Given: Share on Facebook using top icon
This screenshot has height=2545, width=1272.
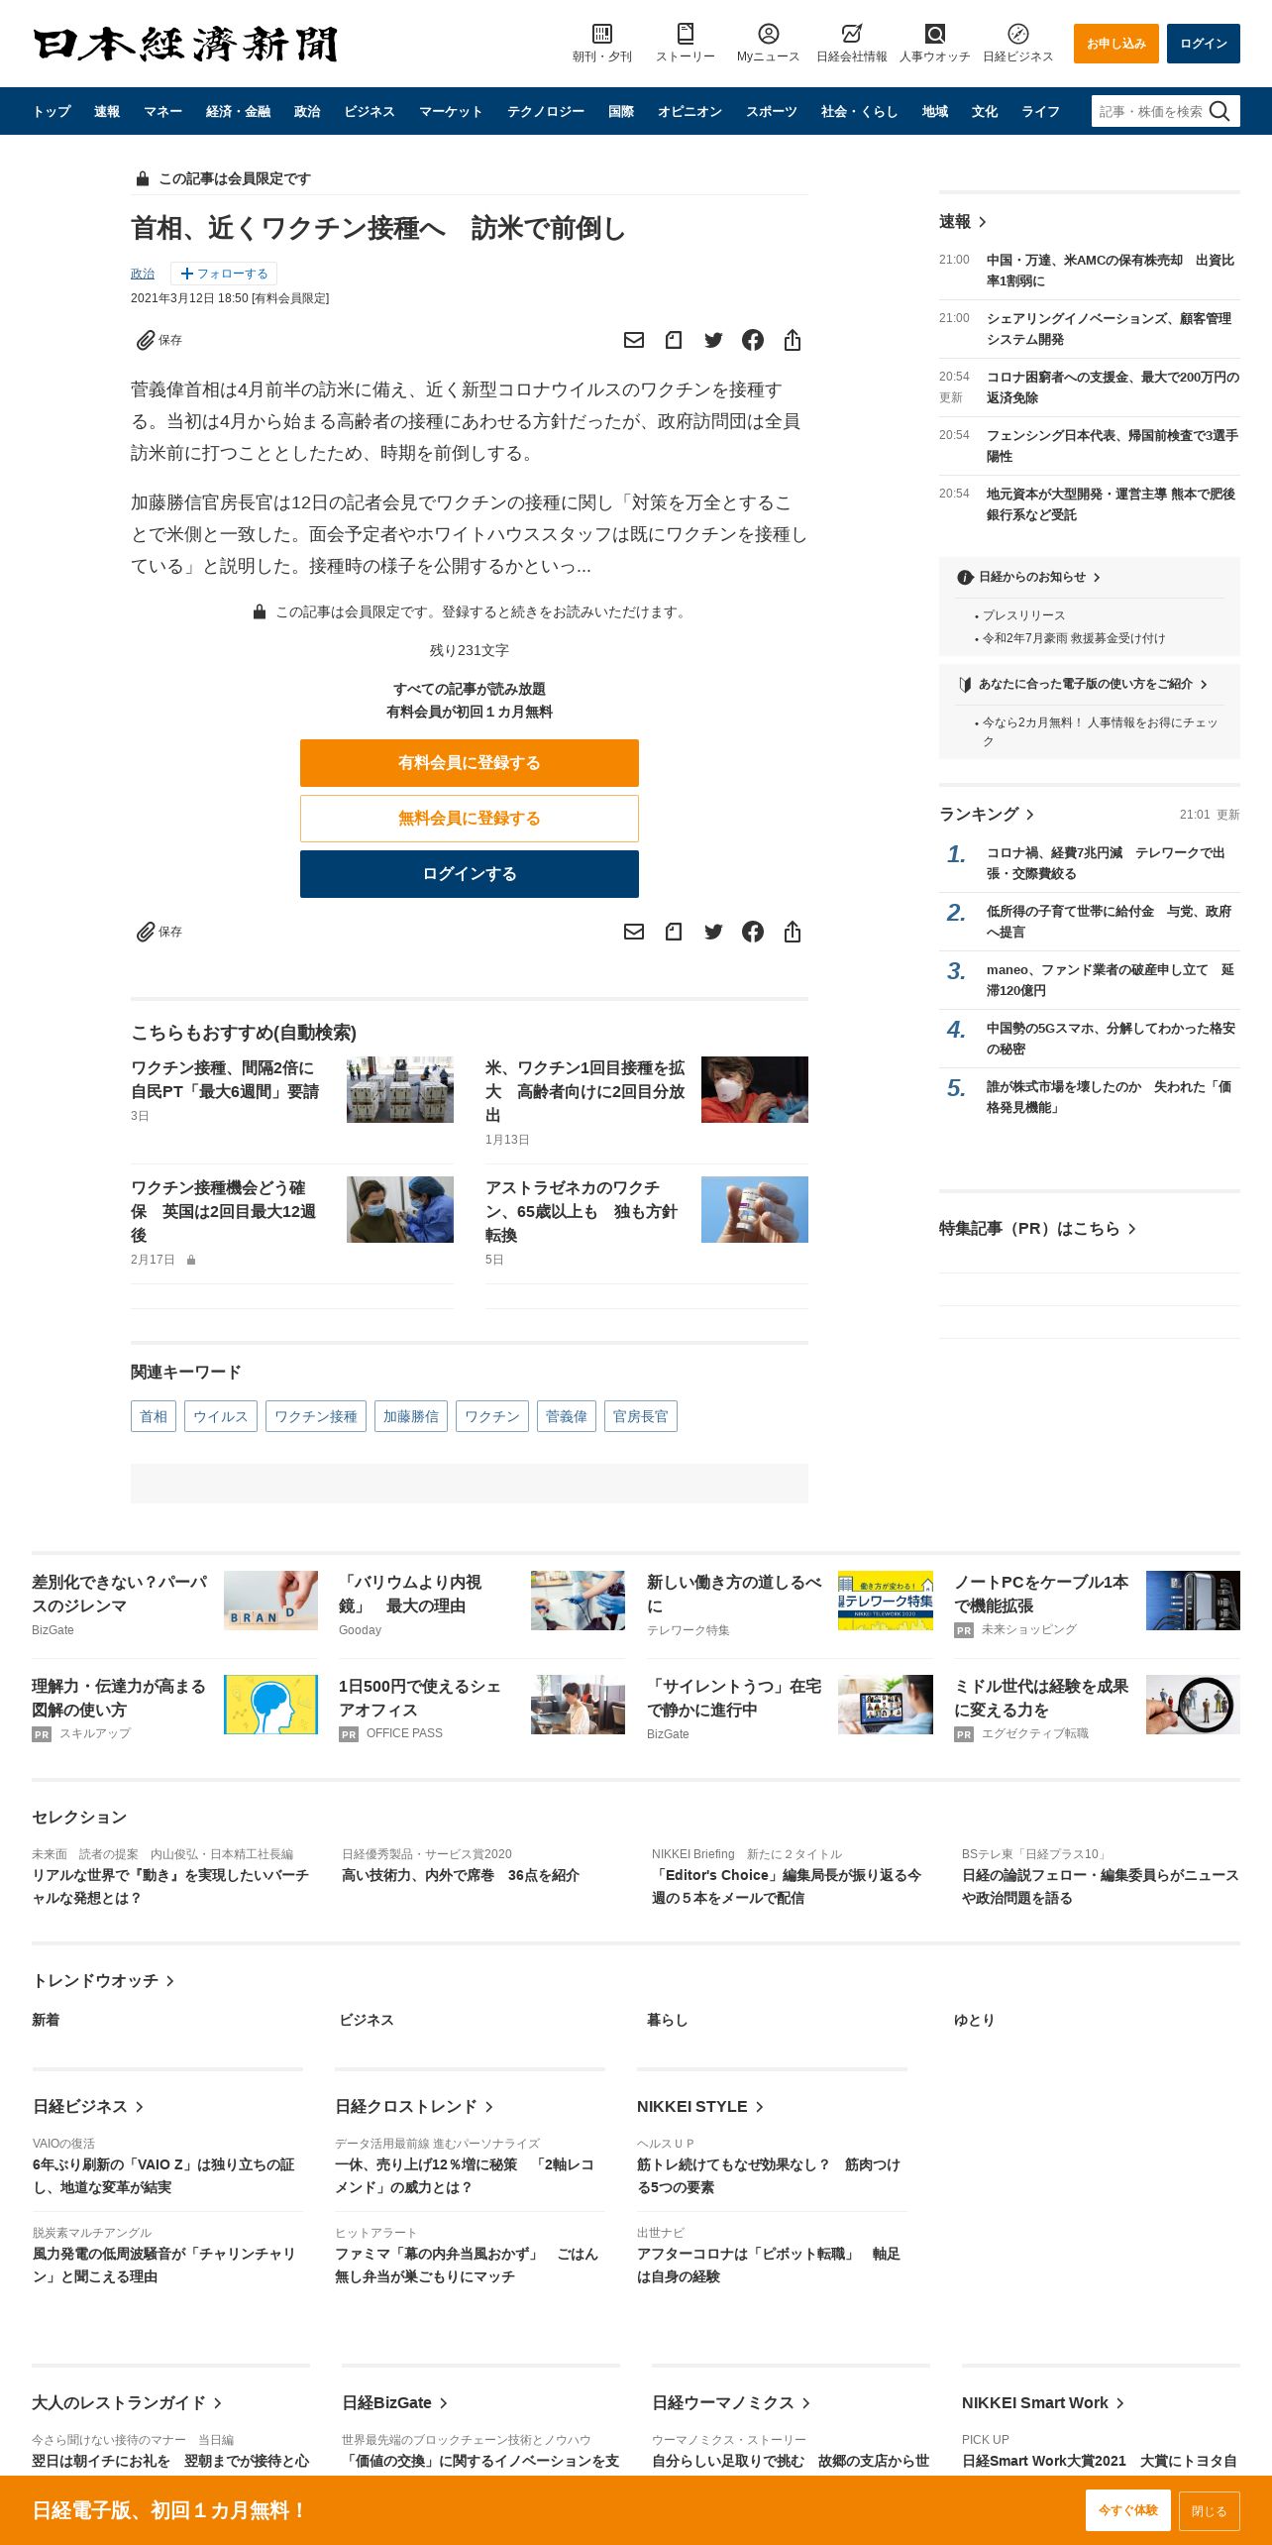Looking at the screenshot, I should pyautogui.click(x=753, y=340).
